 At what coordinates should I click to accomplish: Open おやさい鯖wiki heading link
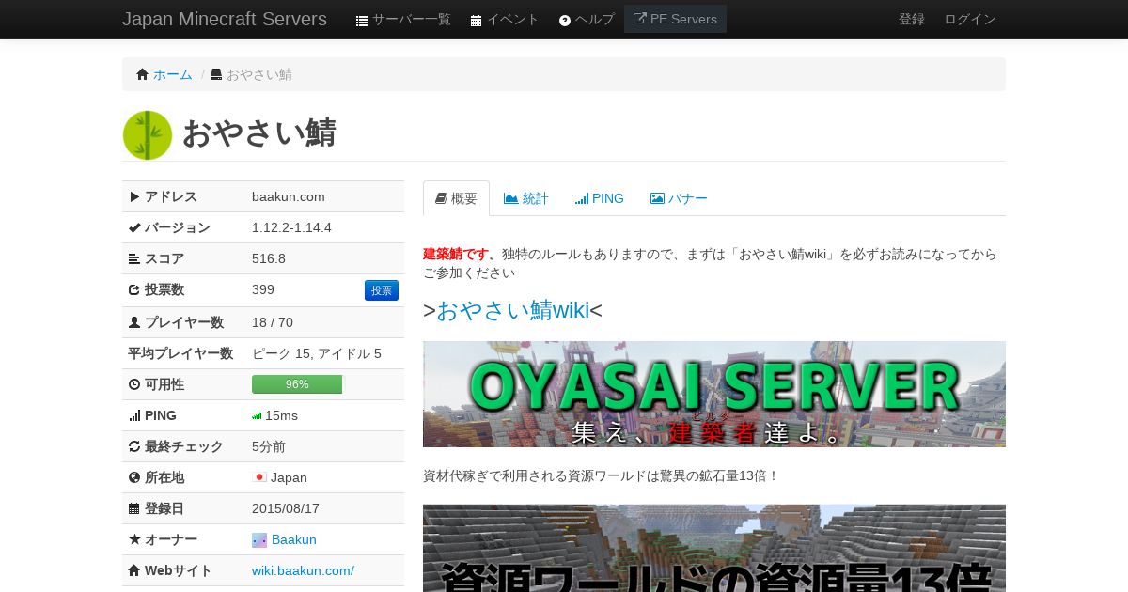coord(513,310)
